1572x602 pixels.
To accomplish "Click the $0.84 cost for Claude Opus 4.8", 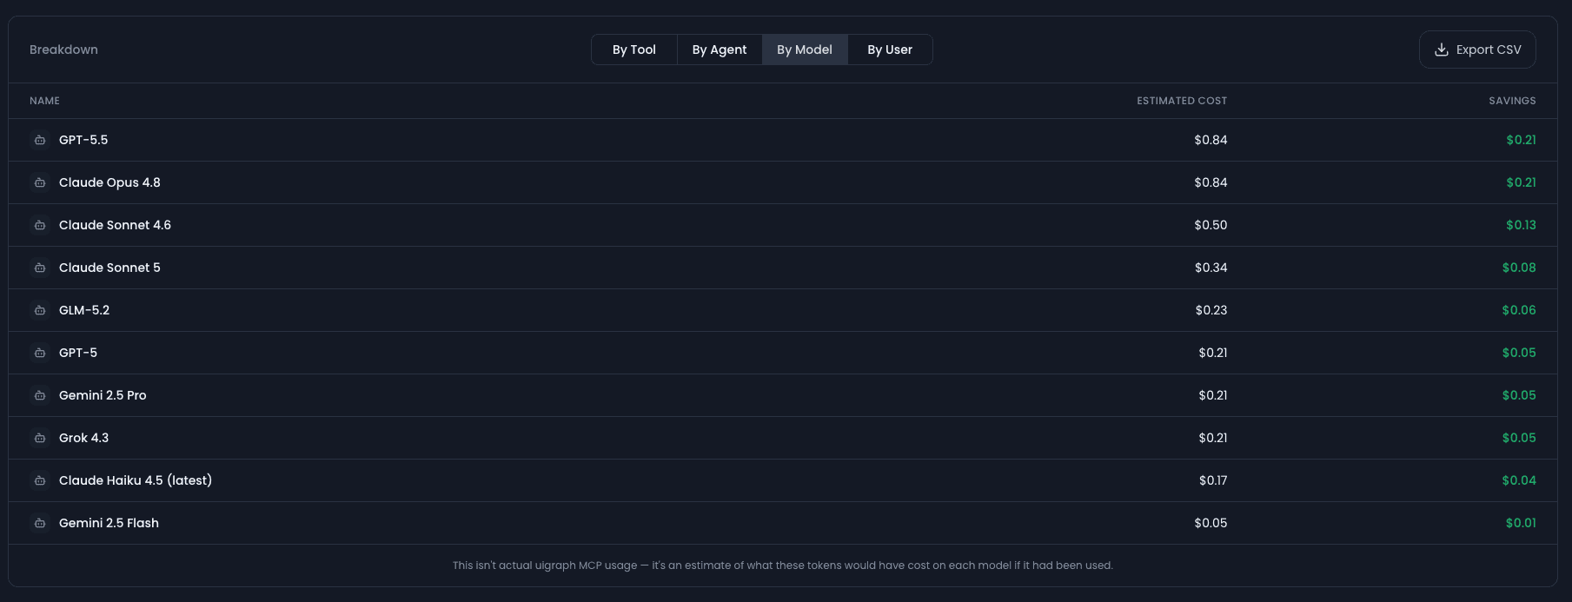I will (1211, 182).
